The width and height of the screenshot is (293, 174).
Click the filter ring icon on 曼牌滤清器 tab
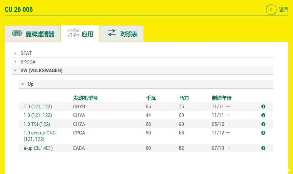[x=17, y=33]
